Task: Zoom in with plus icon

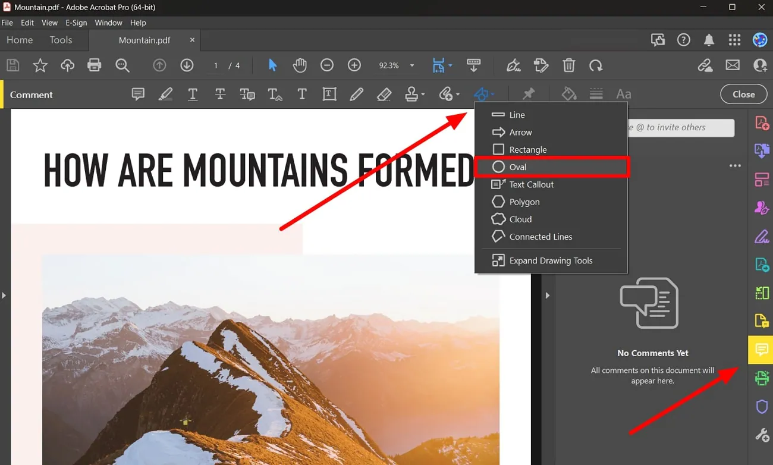Action: coord(354,65)
